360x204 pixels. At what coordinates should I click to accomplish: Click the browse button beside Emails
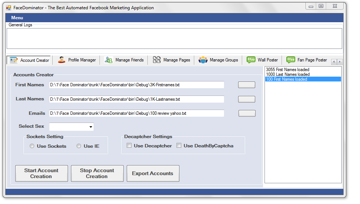(247, 113)
